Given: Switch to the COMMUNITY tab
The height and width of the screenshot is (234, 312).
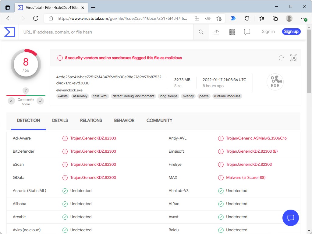Looking at the screenshot, I should point(159,120).
